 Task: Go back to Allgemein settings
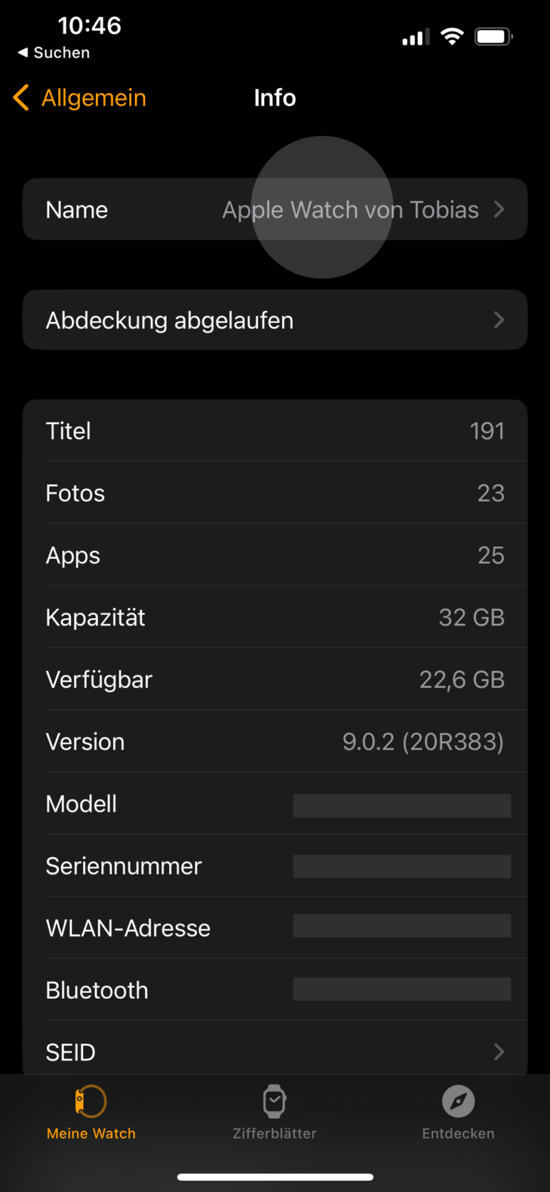coord(94,98)
